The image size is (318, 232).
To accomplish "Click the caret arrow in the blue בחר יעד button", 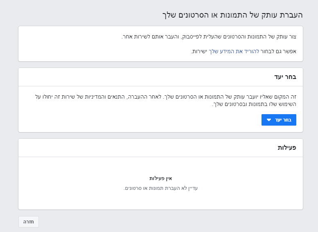I will 269,120.
